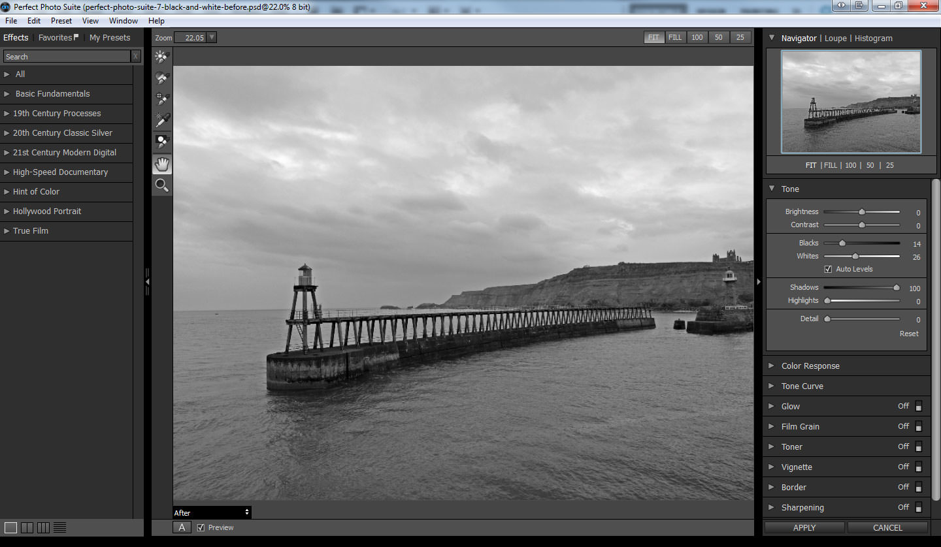Switch presets browser to list view

tap(59, 527)
